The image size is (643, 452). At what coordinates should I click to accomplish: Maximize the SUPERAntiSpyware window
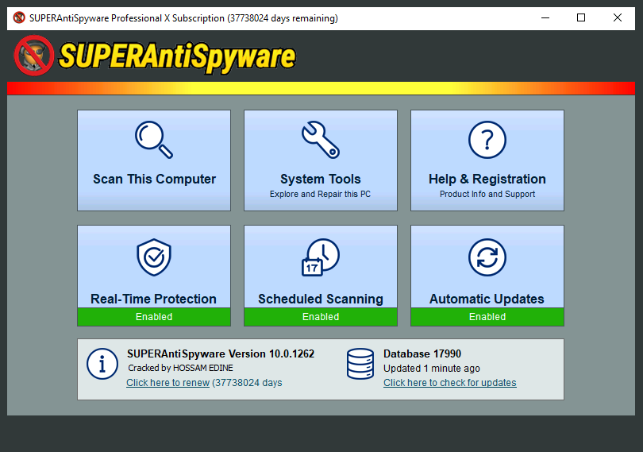[581, 17]
